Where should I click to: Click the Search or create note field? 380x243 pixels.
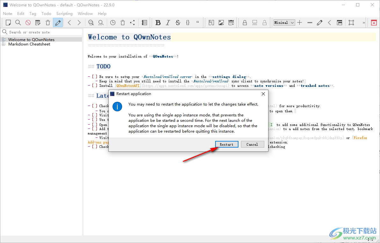41,32
